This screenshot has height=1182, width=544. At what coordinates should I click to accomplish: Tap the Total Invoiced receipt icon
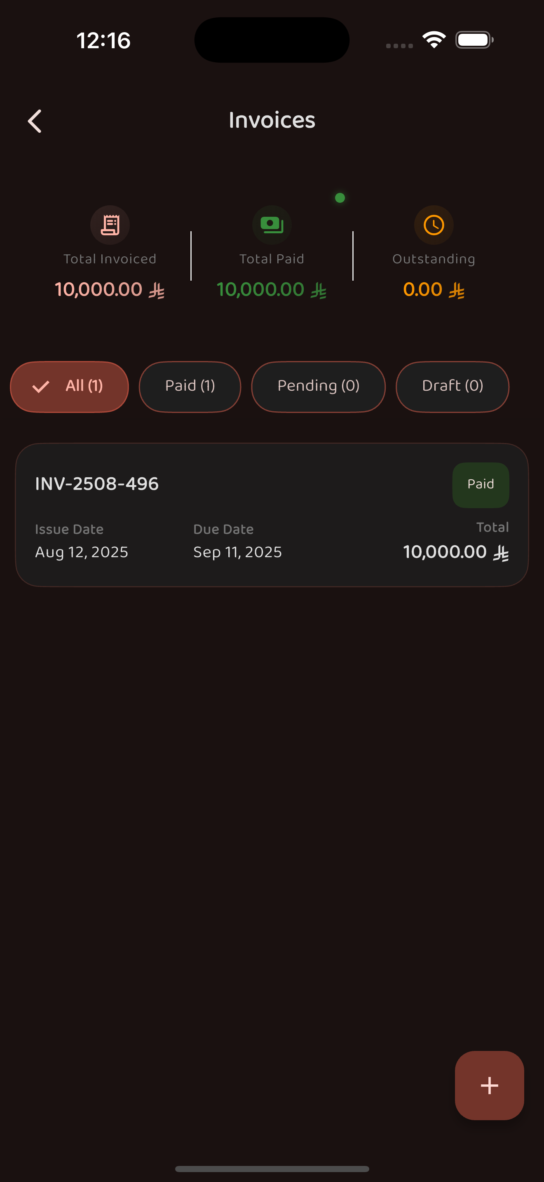110,225
